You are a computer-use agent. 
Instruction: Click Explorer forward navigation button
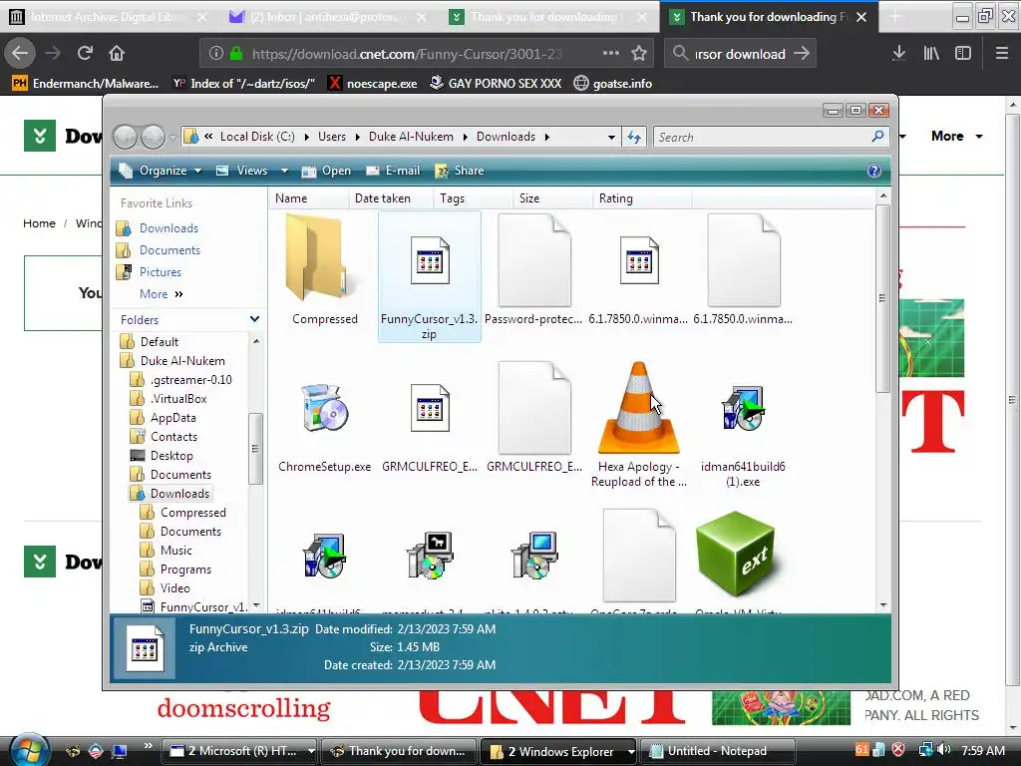pyautogui.click(x=153, y=137)
